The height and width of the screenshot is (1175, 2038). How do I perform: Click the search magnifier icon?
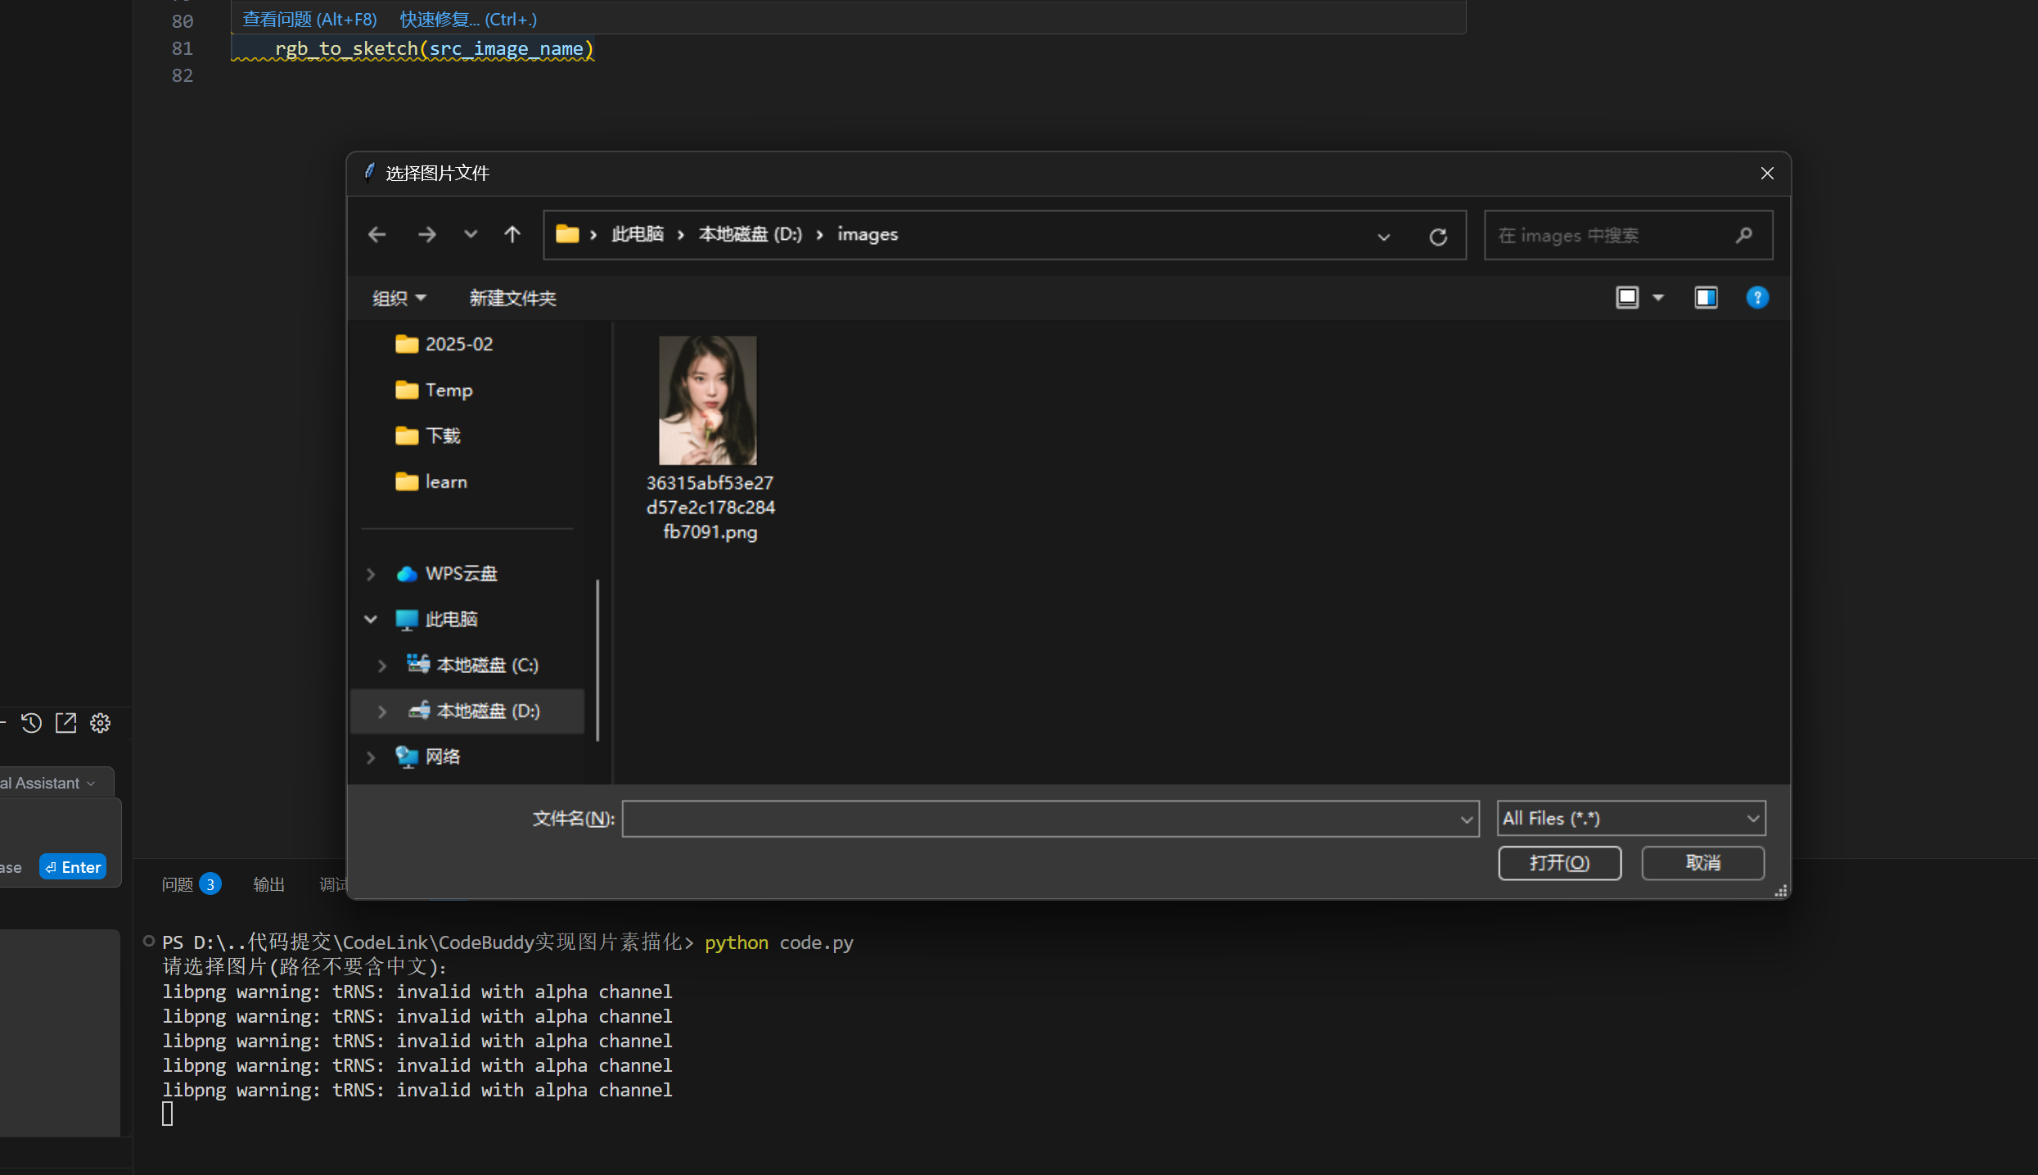coord(1743,235)
